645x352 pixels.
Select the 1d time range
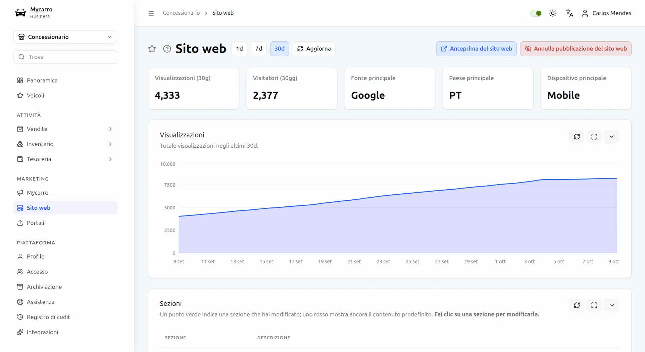tap(240, 49)
